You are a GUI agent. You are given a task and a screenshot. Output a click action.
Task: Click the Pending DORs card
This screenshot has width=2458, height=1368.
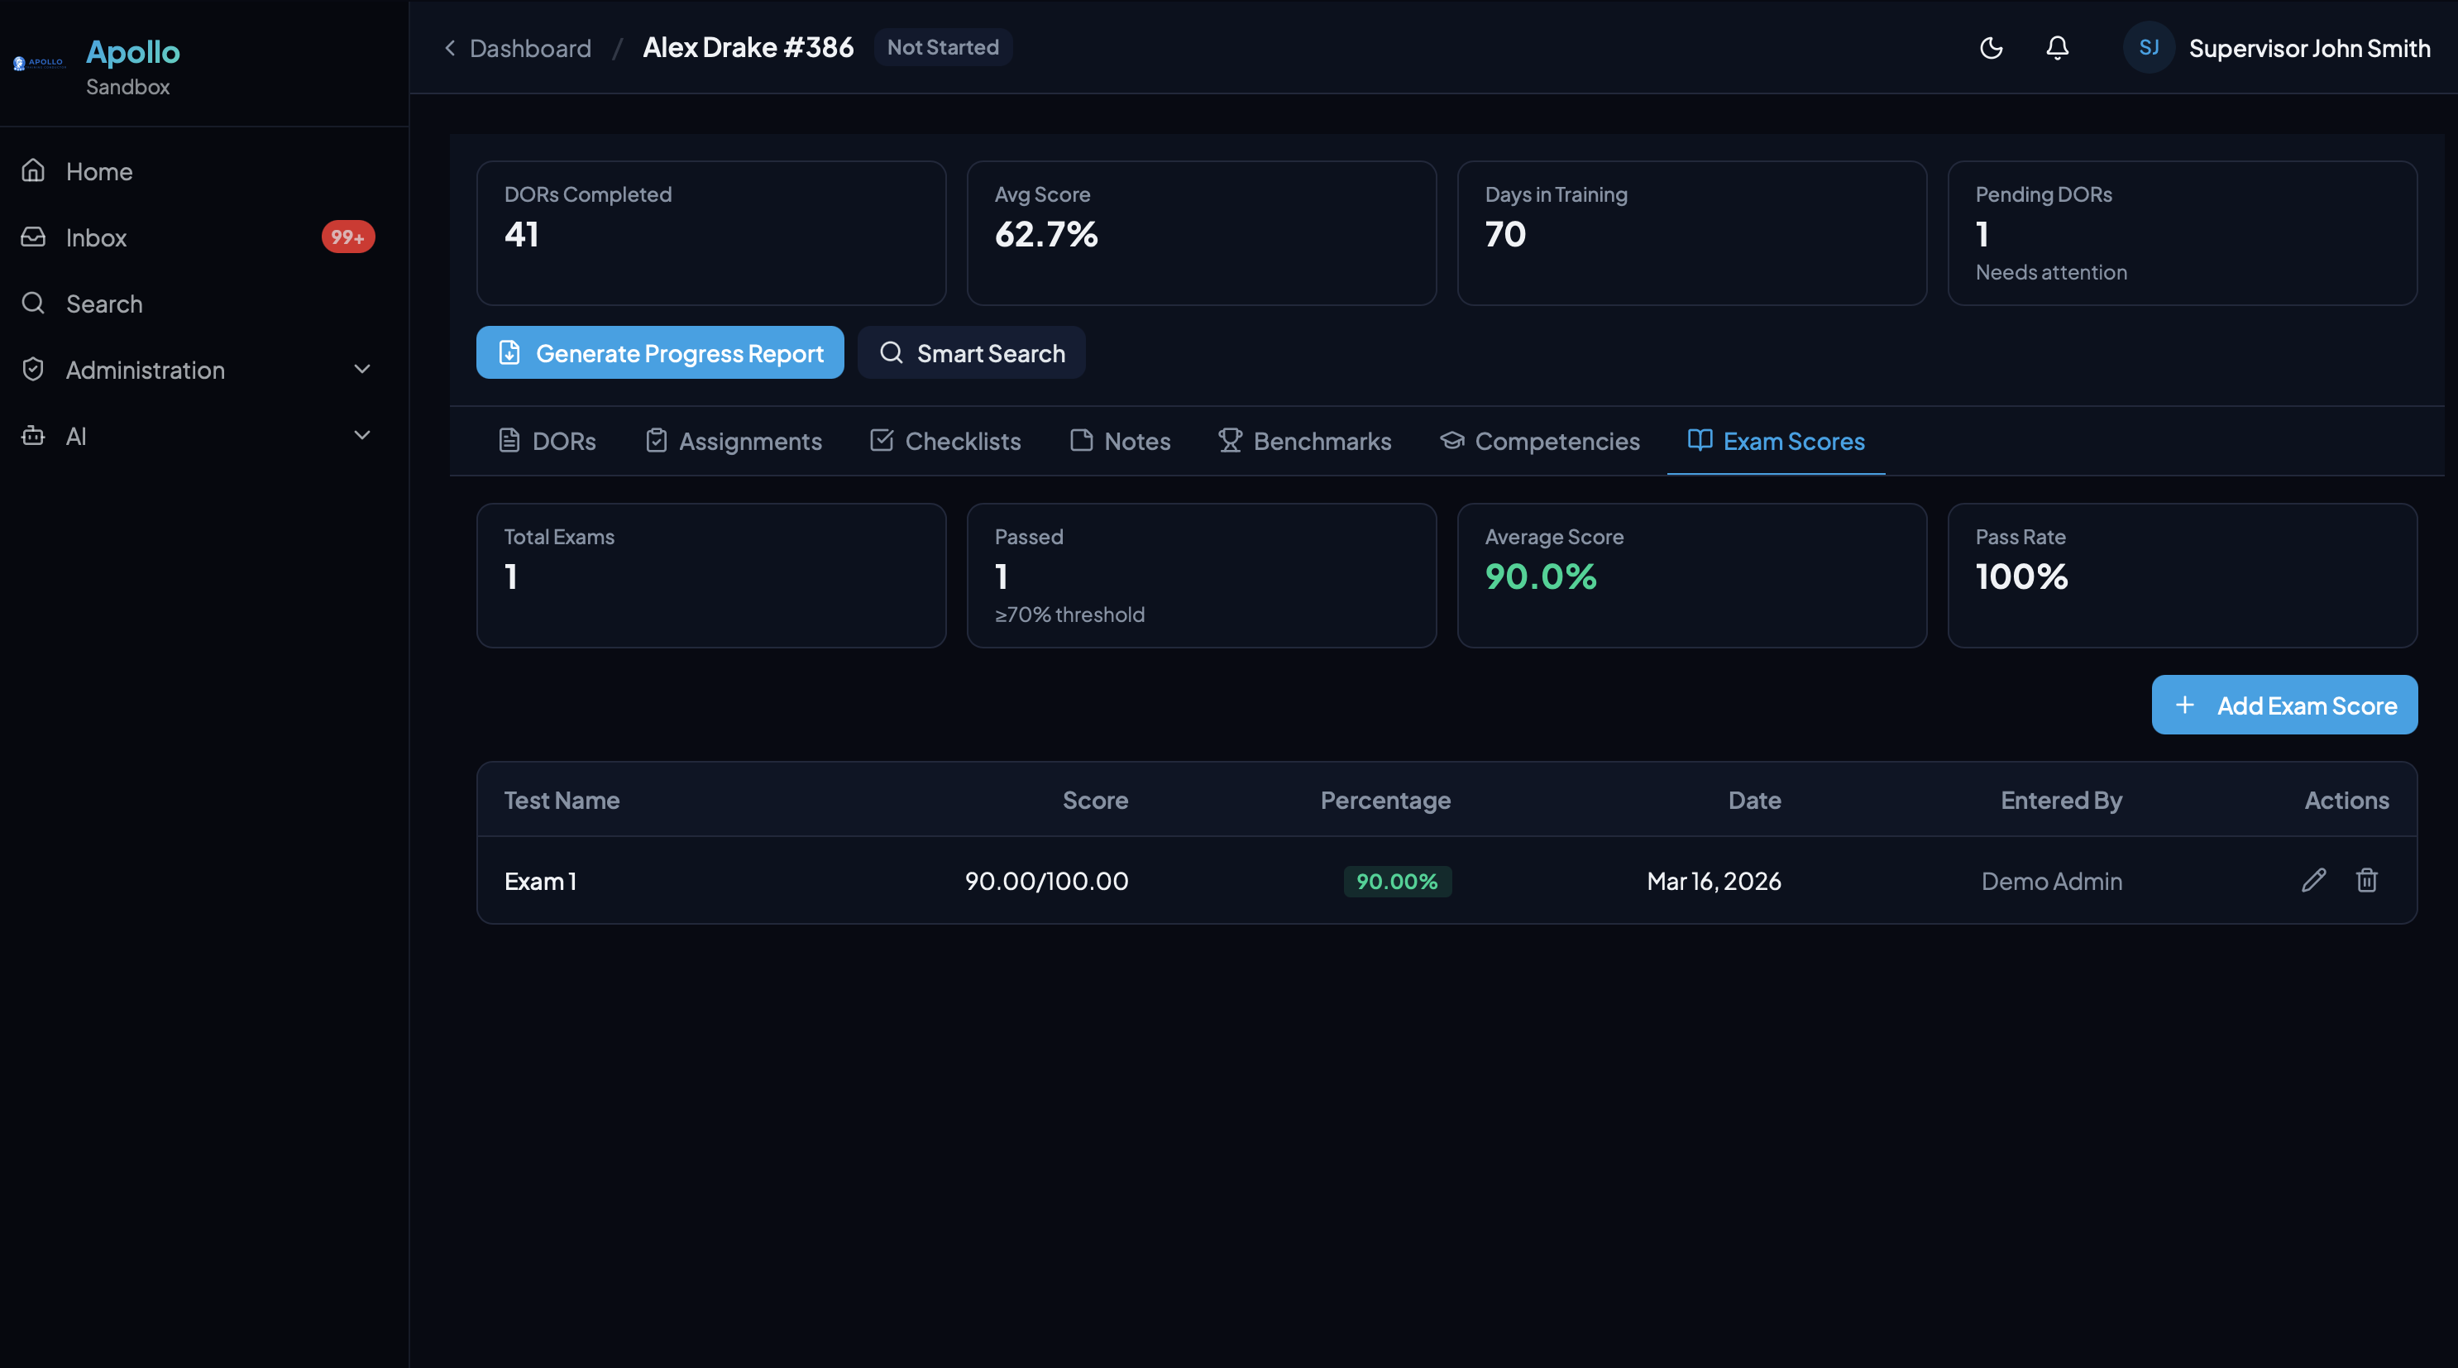[2181, 232]
